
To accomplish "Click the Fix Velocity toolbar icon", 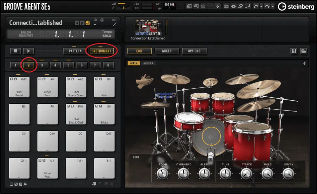I will coord(203,6).
